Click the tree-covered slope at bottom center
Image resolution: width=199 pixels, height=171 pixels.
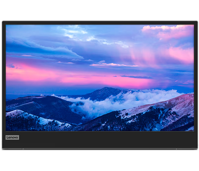click(x=106, y=123)
